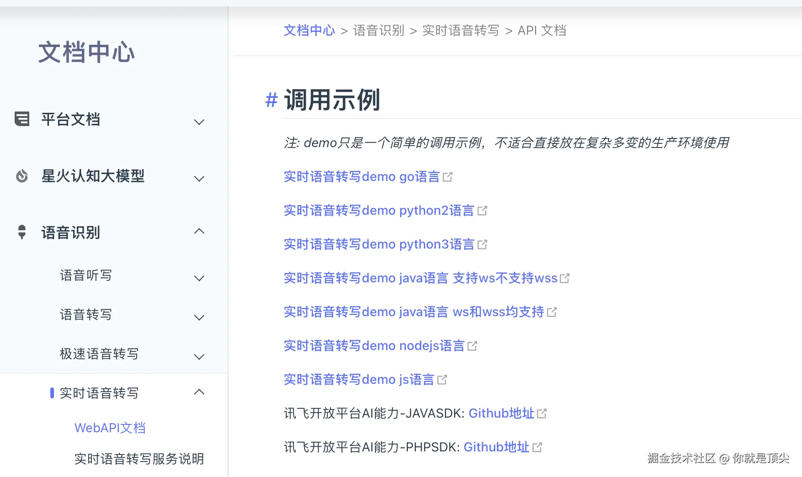This screenshot has height=477, width=802.
Task: Click the external-link icon after go语言 demo
Action: pos(449,176)
